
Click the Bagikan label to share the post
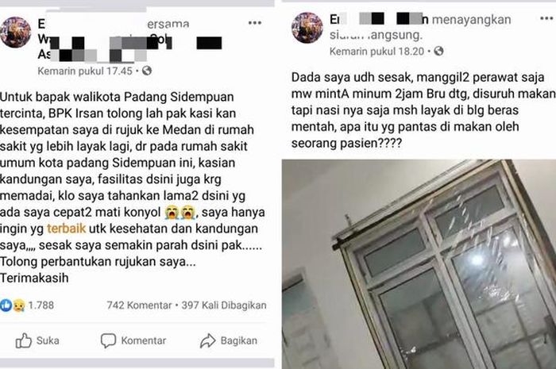point(238,340)
